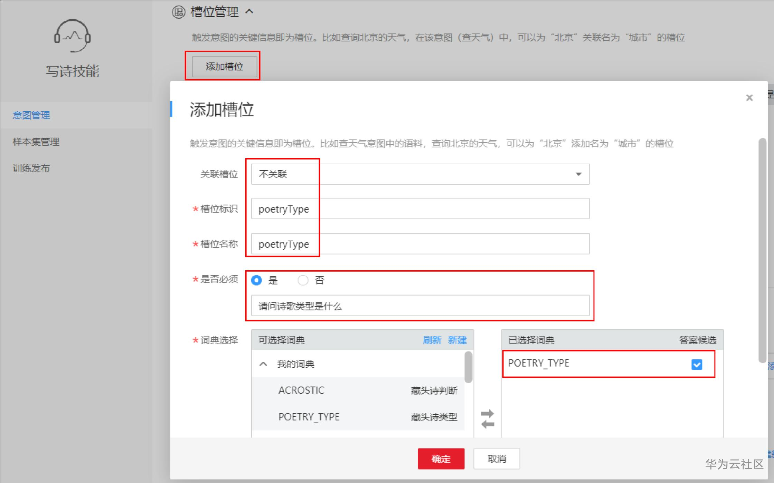
Task: Toggle POETRY_TYPE answer candidate checkbox
Action: point(696,365)
